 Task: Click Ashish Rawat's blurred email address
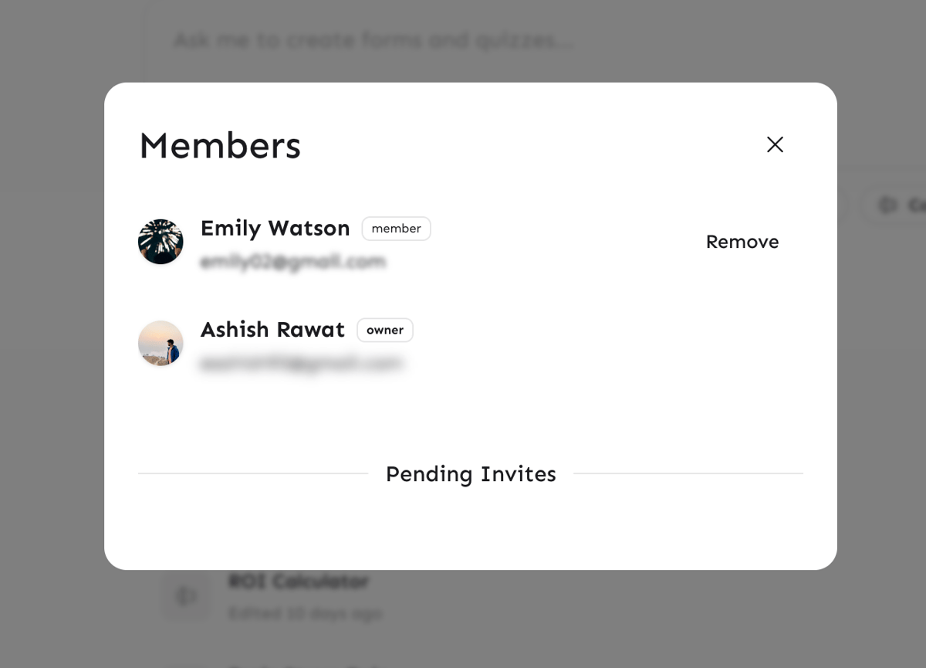click(301, 363)
